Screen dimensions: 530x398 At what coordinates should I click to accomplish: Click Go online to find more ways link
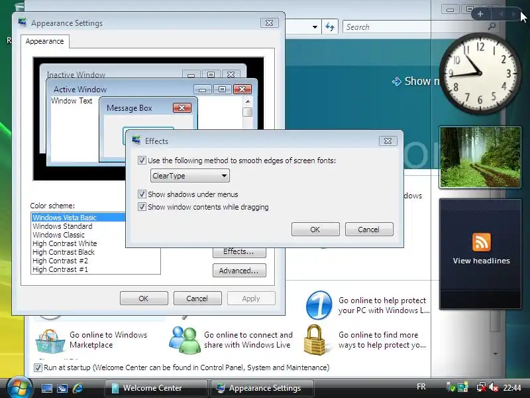pos(382,340)
